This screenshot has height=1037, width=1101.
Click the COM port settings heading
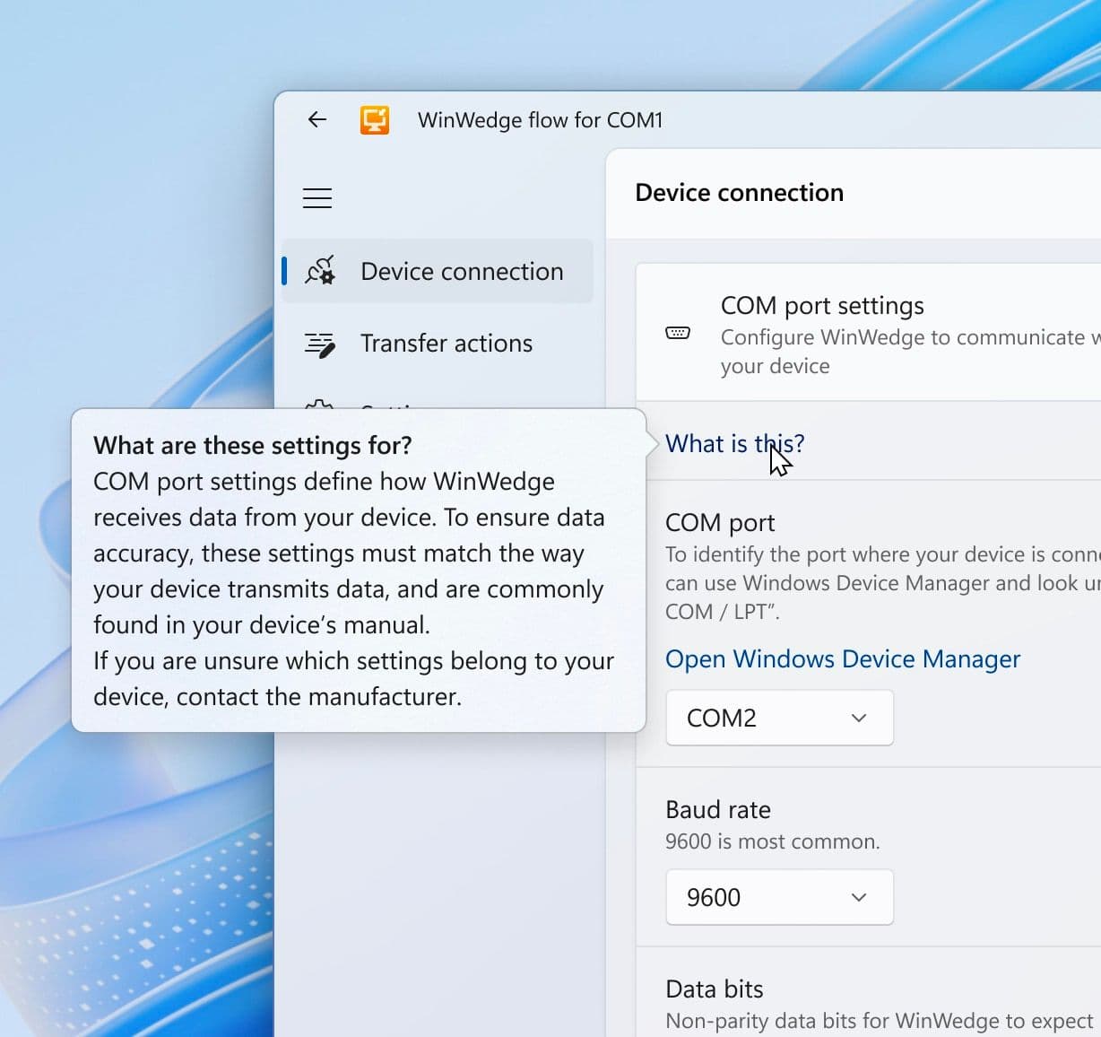(822, 306)
